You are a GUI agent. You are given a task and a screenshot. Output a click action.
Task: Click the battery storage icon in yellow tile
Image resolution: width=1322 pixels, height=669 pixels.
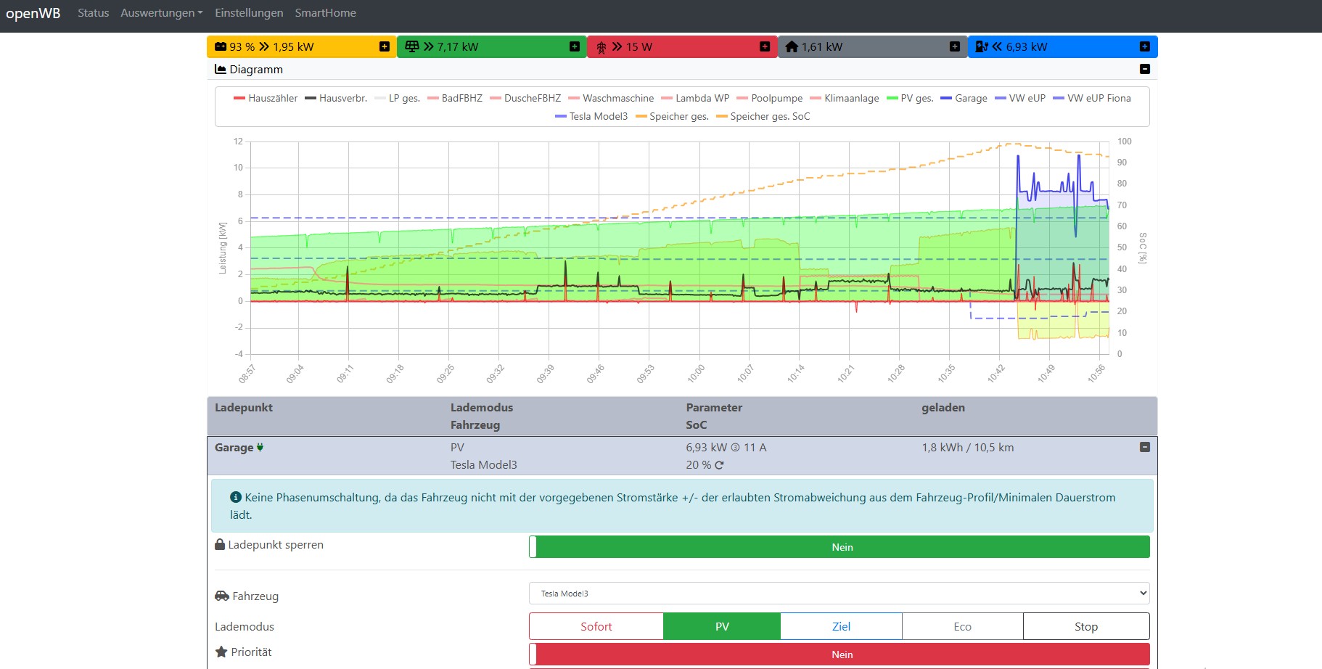point(220,46)
